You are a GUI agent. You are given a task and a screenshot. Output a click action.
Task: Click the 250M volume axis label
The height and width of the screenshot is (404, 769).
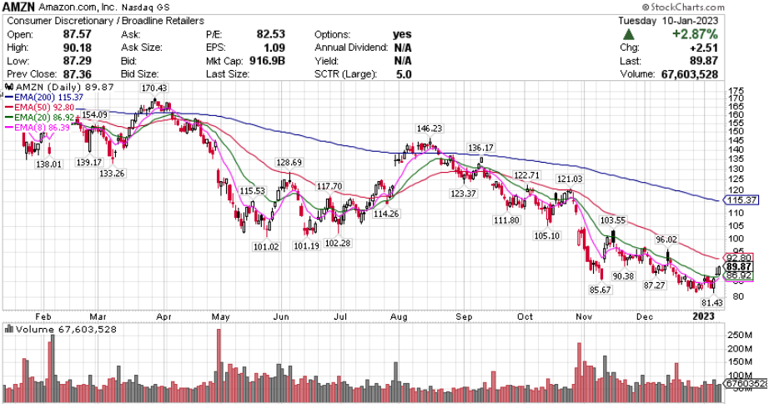click(x=739, y=336)
